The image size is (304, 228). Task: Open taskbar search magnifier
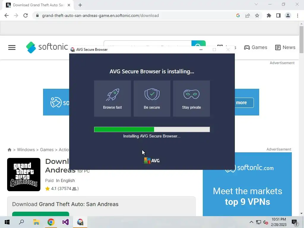point(21,222)
